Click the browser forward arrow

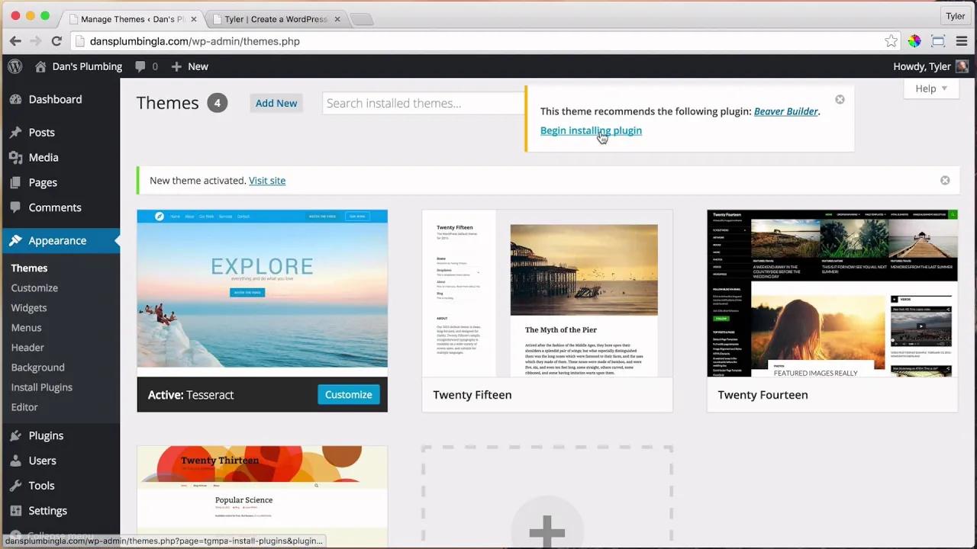[35, 41]
